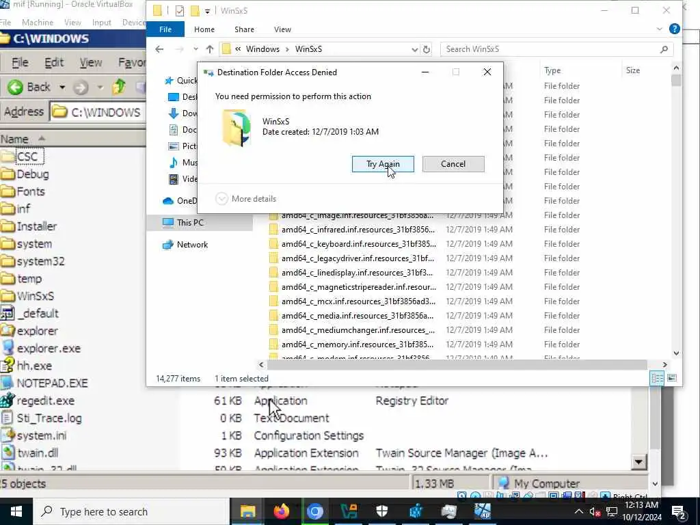Click the muted volume icon in tray
Screen dimensions: 700x525
(595, 511)
